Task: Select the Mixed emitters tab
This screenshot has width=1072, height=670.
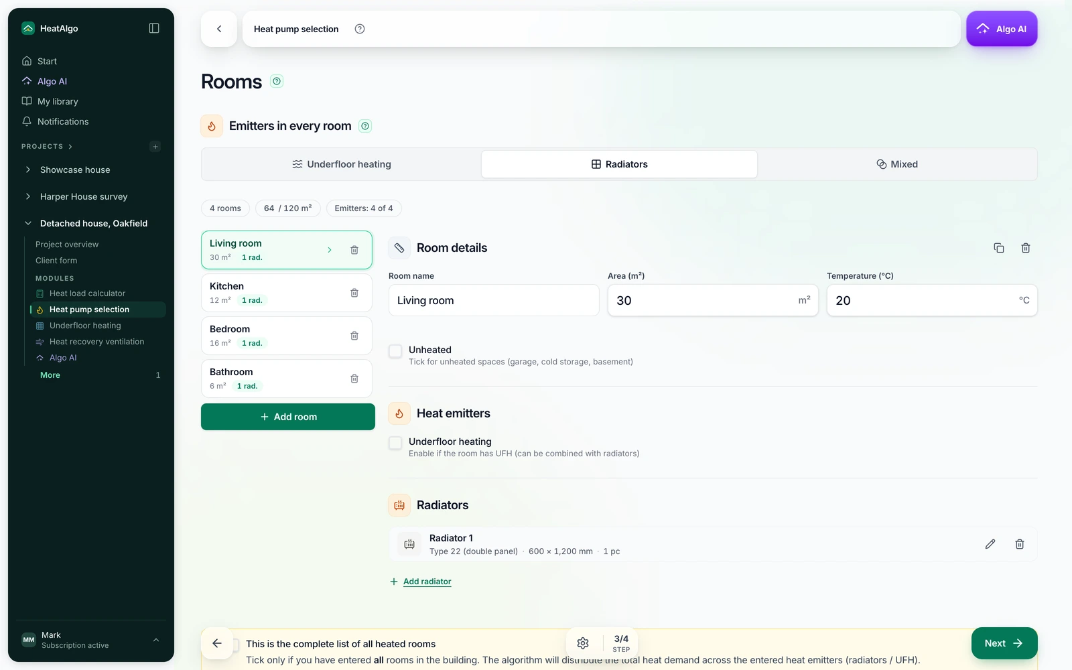Action: click(x=897, y=164)
